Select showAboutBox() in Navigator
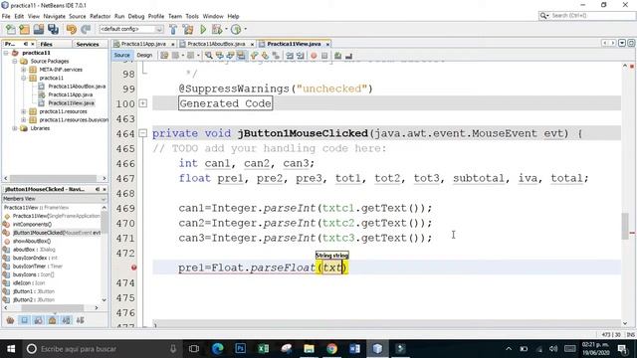 (x=32, y=241)
